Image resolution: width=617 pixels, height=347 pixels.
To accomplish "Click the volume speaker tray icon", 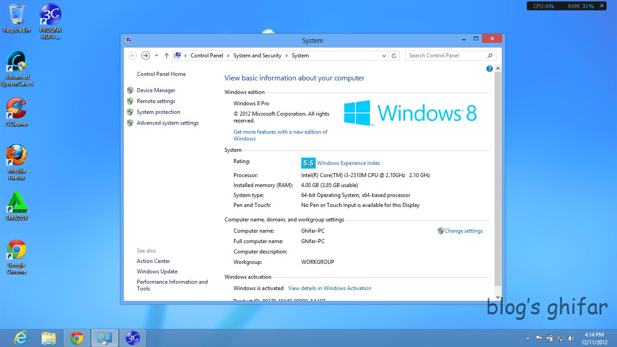I will click(x=571, y=338).
